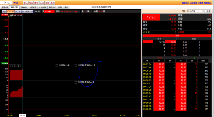Image resolution: width=214 pixels, height=117 pixels.
Task: Toggle the 大戶 indicator button
Action: point(9,12)
